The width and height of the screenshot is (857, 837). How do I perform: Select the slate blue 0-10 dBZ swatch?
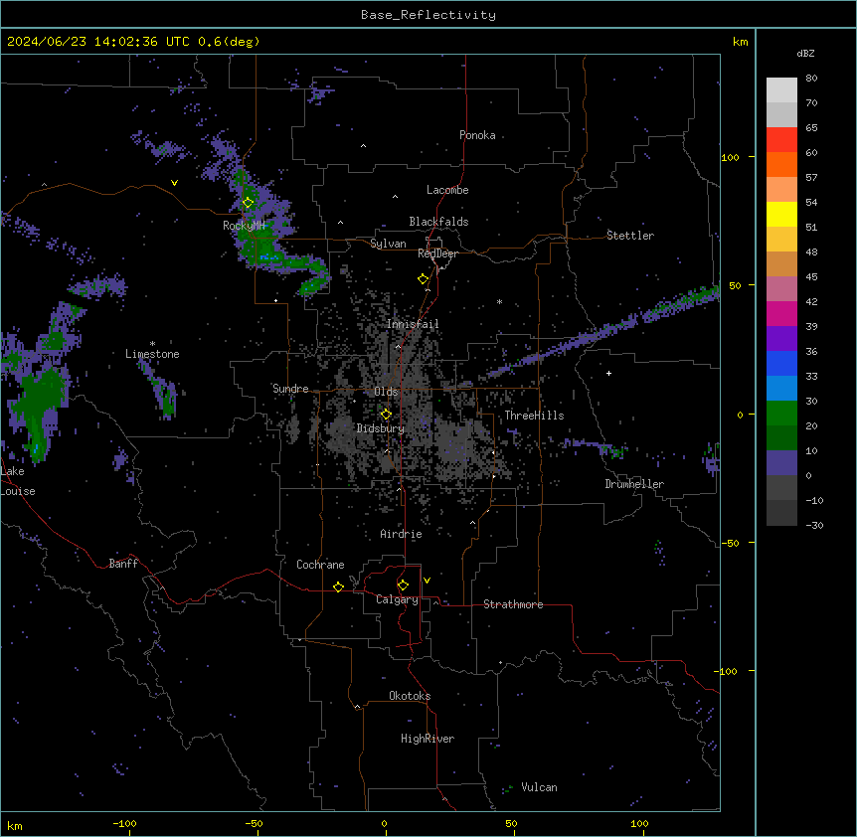(x=781, y=463)
